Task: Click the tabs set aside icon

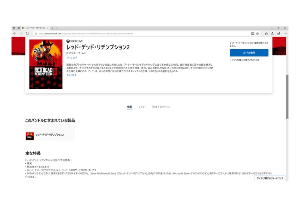Action: (x=14, y=28)
